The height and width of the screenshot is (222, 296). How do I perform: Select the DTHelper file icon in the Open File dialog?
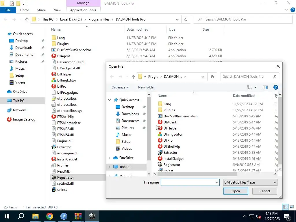pos(160,128)
